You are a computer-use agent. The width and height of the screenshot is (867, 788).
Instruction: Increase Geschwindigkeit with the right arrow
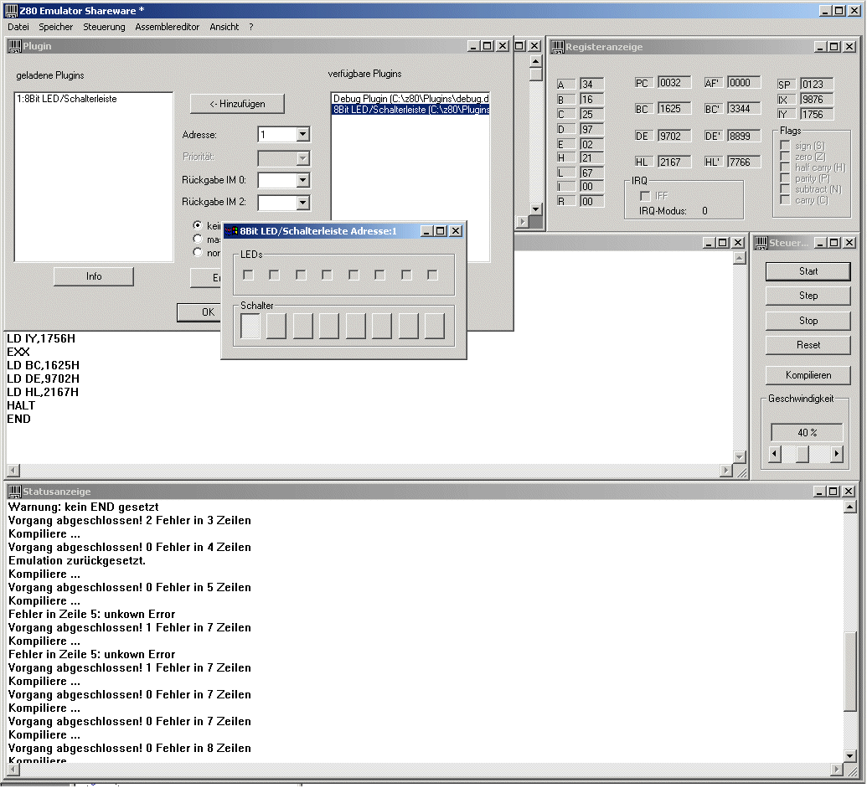pyautogui.click(x=837, y=454)
